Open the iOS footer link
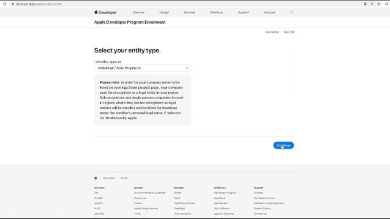This screenshot has height=219, width=390. [96, 193]
